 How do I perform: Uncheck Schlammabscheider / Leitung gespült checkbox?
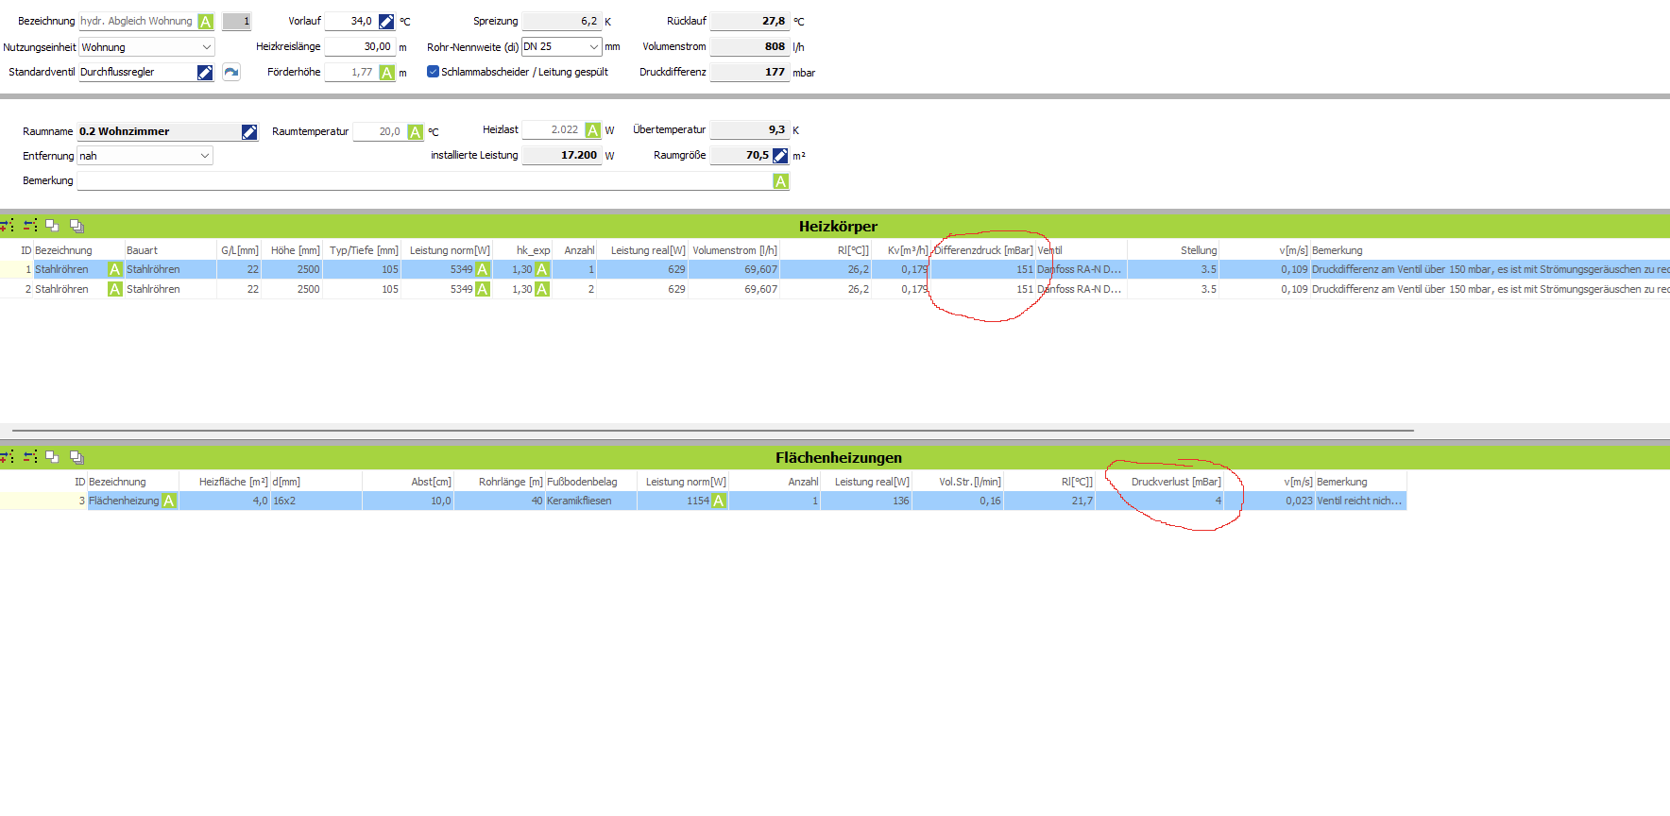433,72
